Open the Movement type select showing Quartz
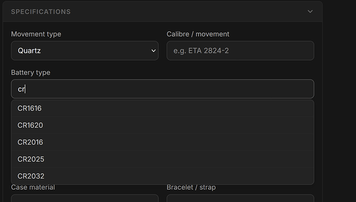The width and height of the screenshot is (356, 202). tap(85, 51)
